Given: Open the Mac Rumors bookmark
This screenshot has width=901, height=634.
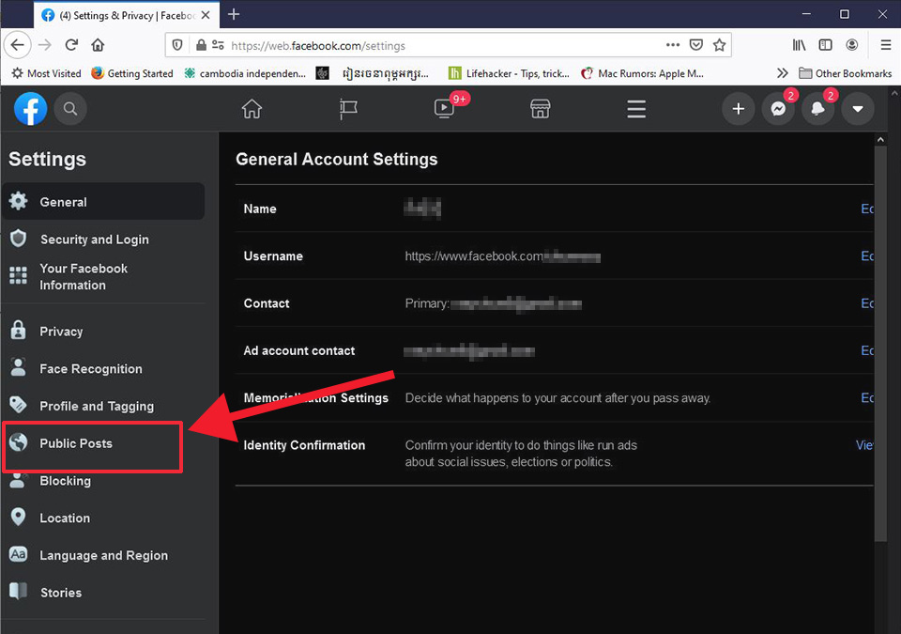Looking at the screenshot, I should [x=642, y=73].
